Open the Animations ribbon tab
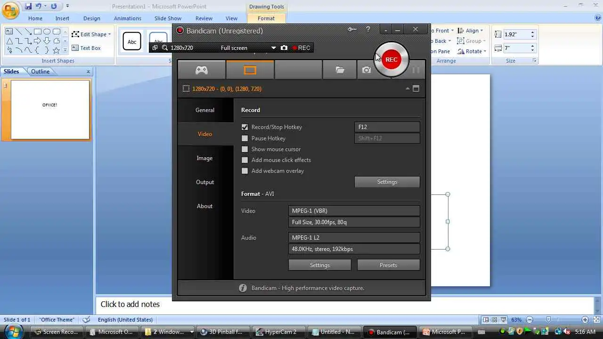Screen dimensions: 603x339 click(127, 18)
